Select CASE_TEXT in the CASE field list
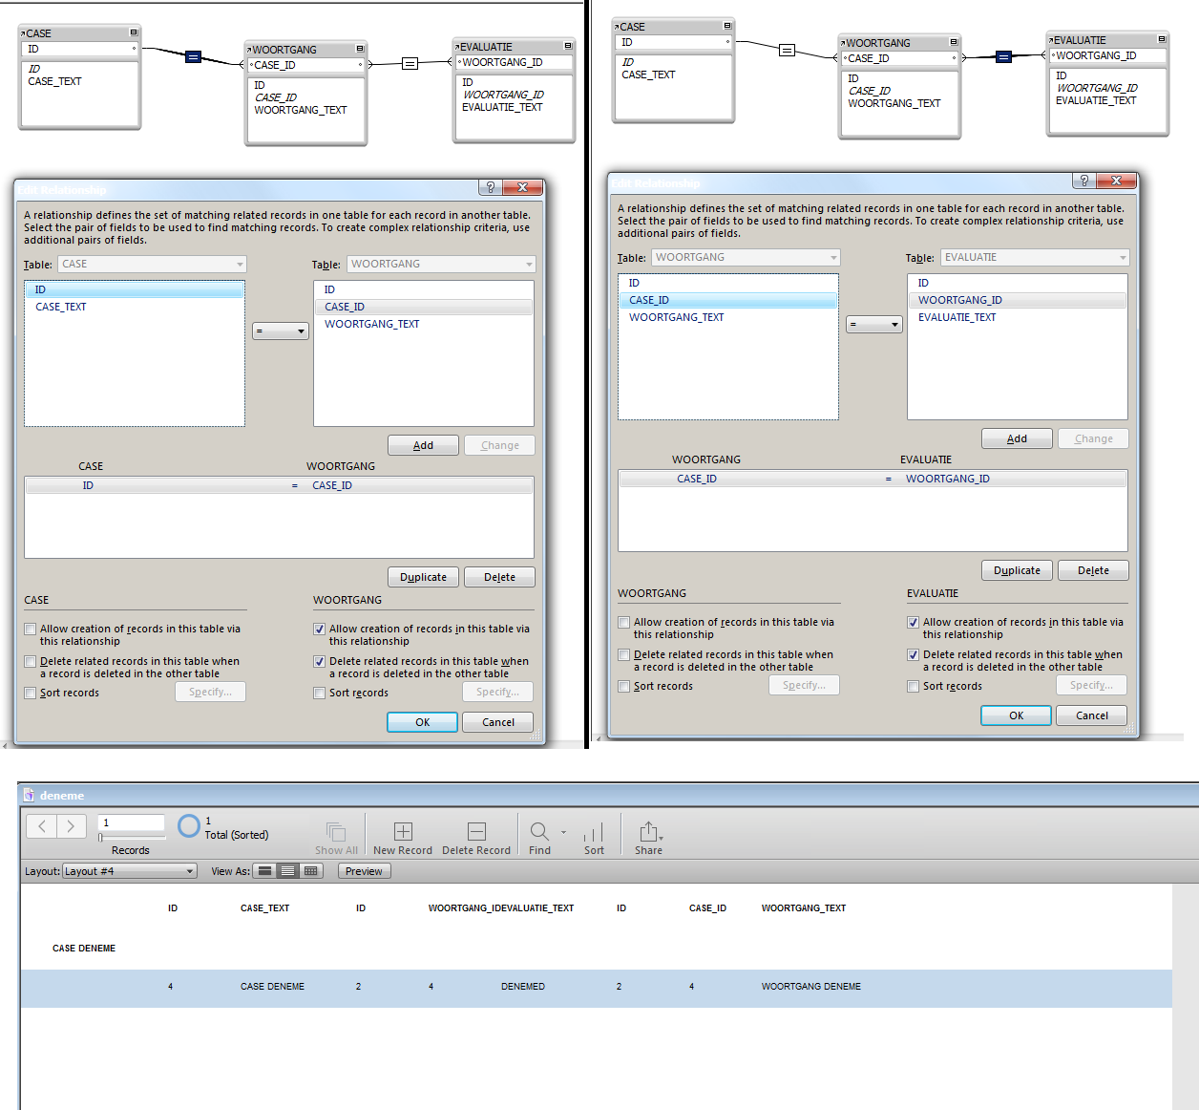 coord(61,307)
